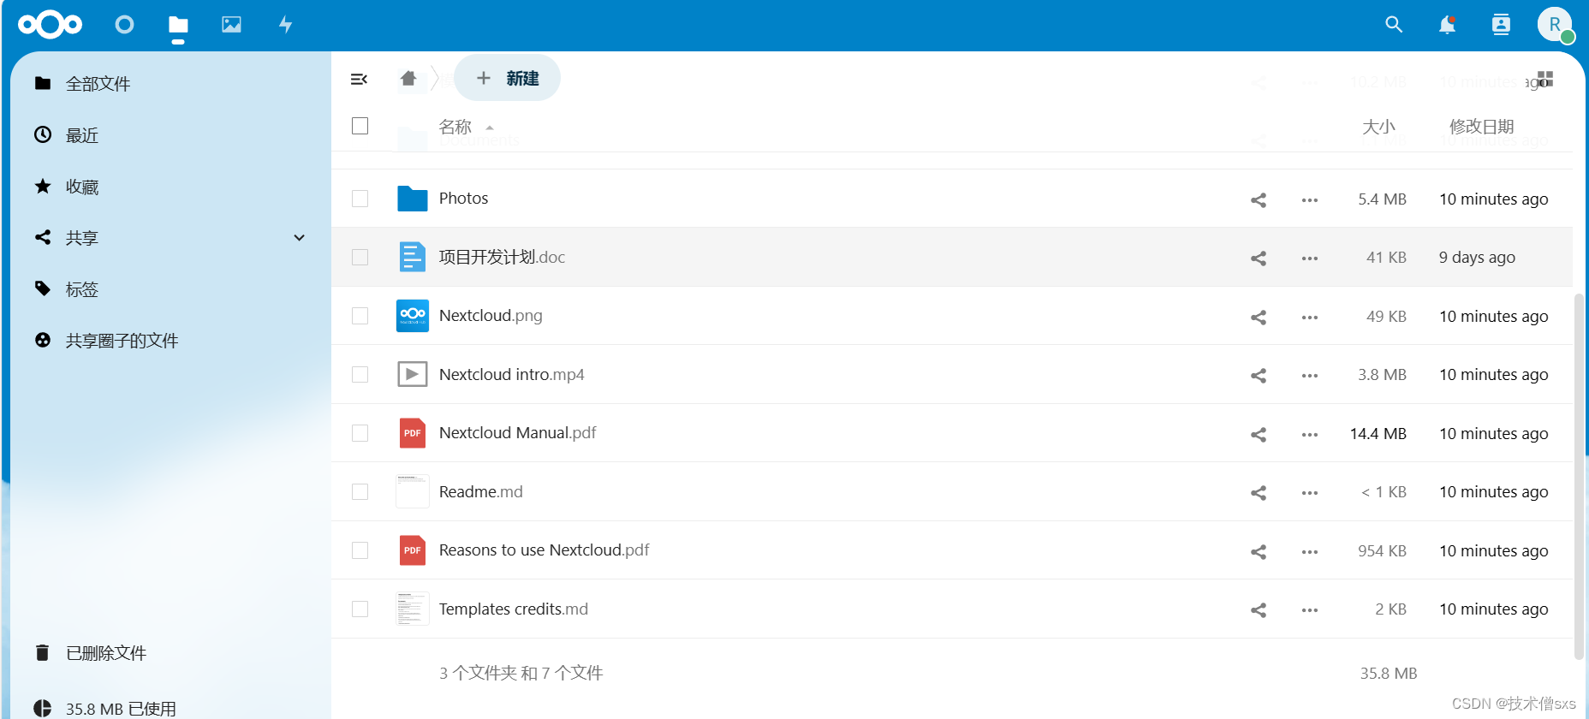Tick the Readme.md checkbox

pos(360,491)
